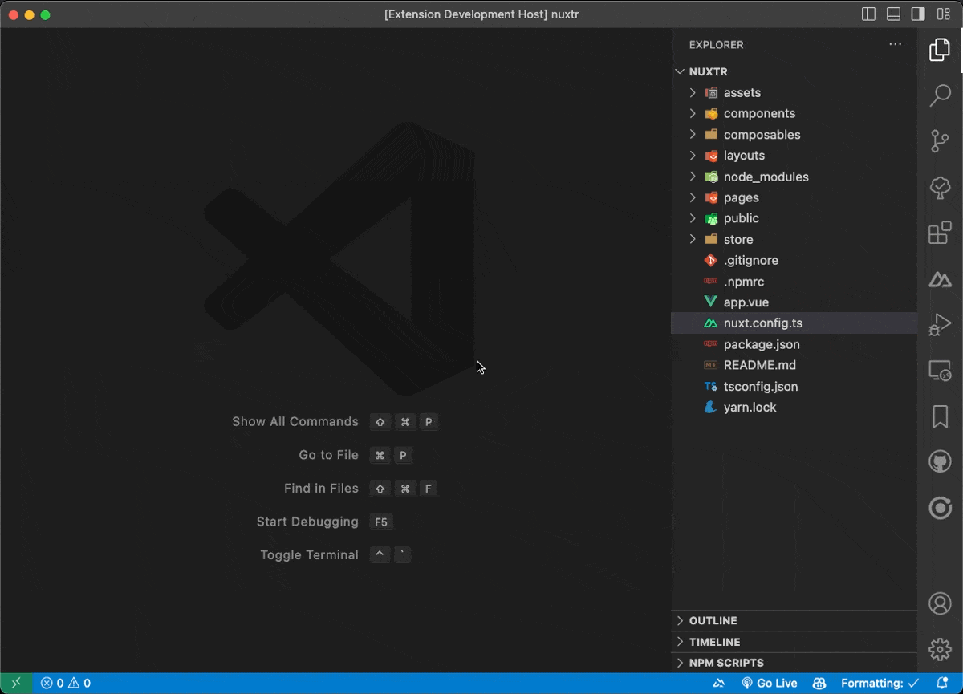
Task: Open the tsconfig.json file
Action: 794,386
